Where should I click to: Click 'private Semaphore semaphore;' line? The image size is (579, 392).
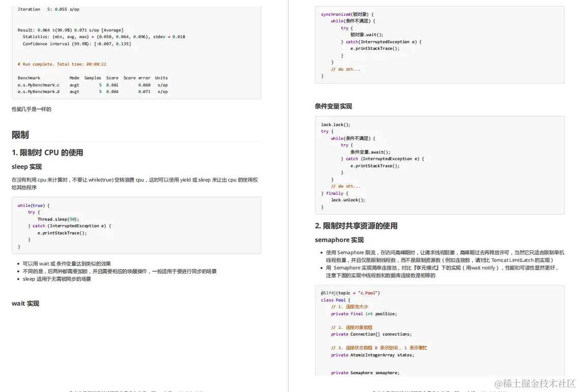(365, 373)
